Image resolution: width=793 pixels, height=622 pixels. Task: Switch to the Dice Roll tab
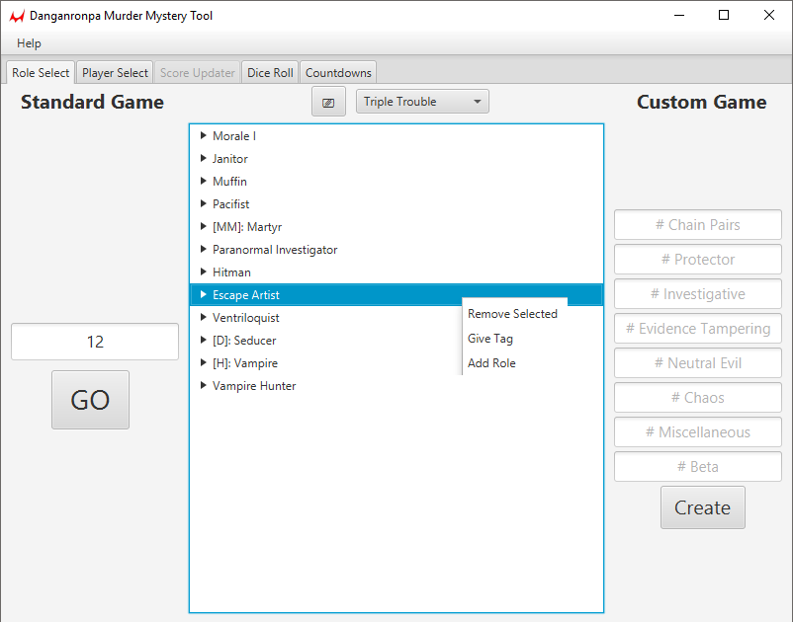[270, 73]
